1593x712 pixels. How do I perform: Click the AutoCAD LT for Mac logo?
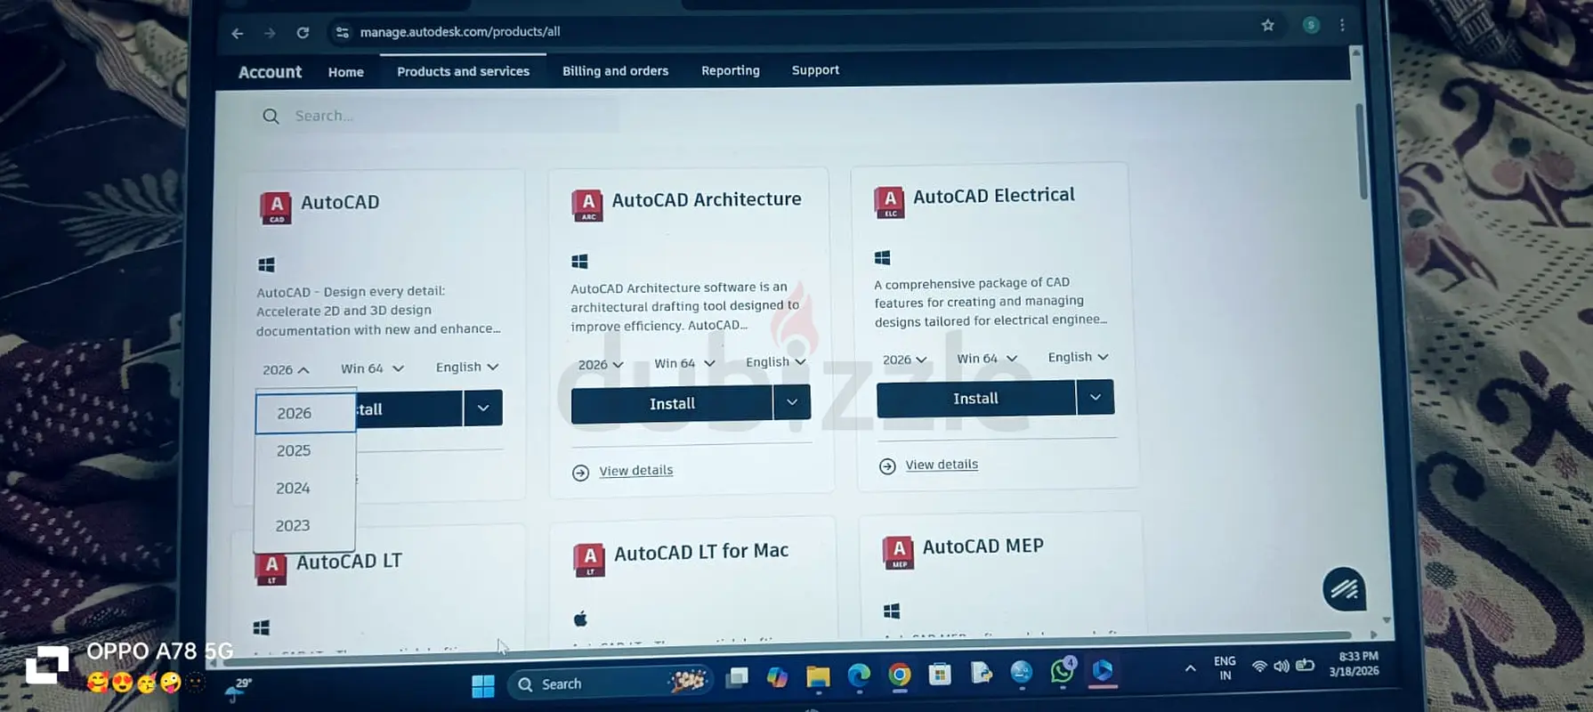pyautogui.click(x=589, y=560)
